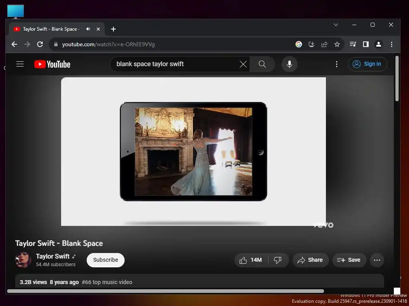
Task: Like the video with thumbs up
Action: click(x=251, y=260)
